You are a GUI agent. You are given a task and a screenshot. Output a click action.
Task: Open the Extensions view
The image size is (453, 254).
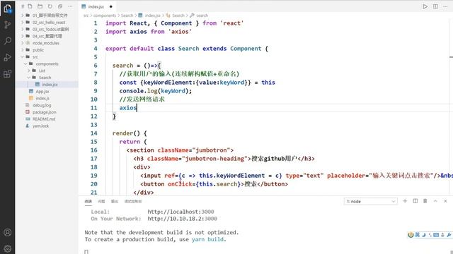click(8, 73)
